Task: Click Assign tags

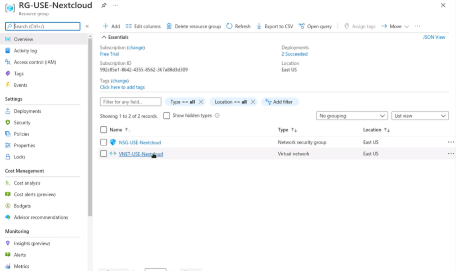Action: click(x=360, y=26)
